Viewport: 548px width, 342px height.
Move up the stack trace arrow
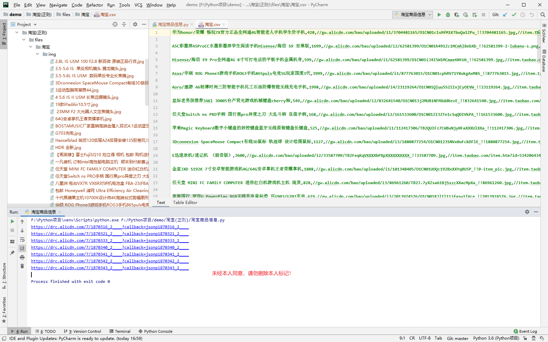point(22,222)
